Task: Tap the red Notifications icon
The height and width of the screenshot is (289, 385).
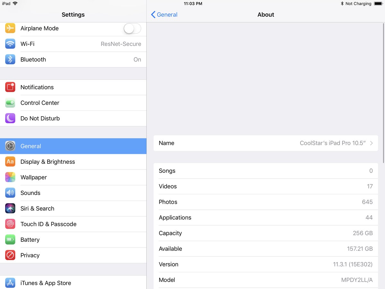Action: [x=10, y=87]
